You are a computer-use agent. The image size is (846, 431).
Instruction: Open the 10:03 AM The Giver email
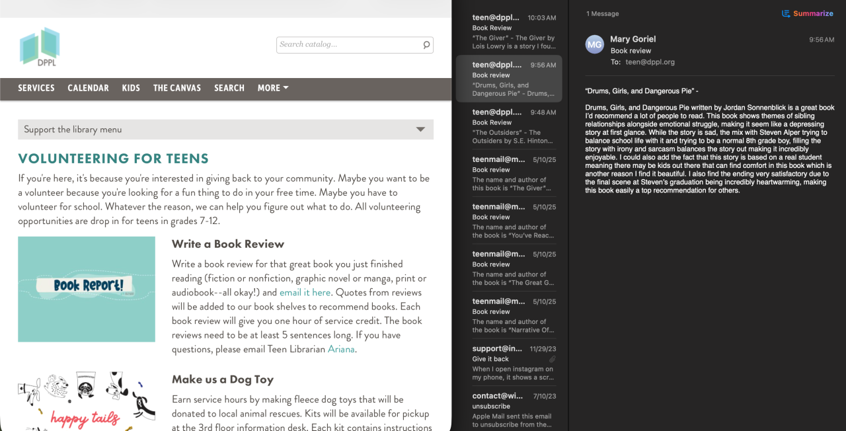[509, 32]
